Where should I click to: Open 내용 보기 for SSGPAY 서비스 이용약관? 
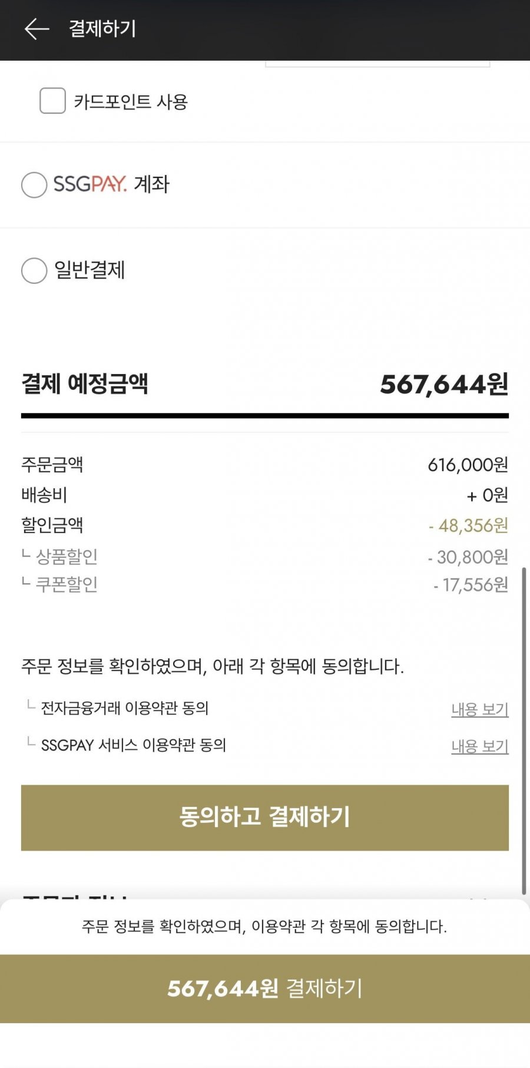point(479,746)
